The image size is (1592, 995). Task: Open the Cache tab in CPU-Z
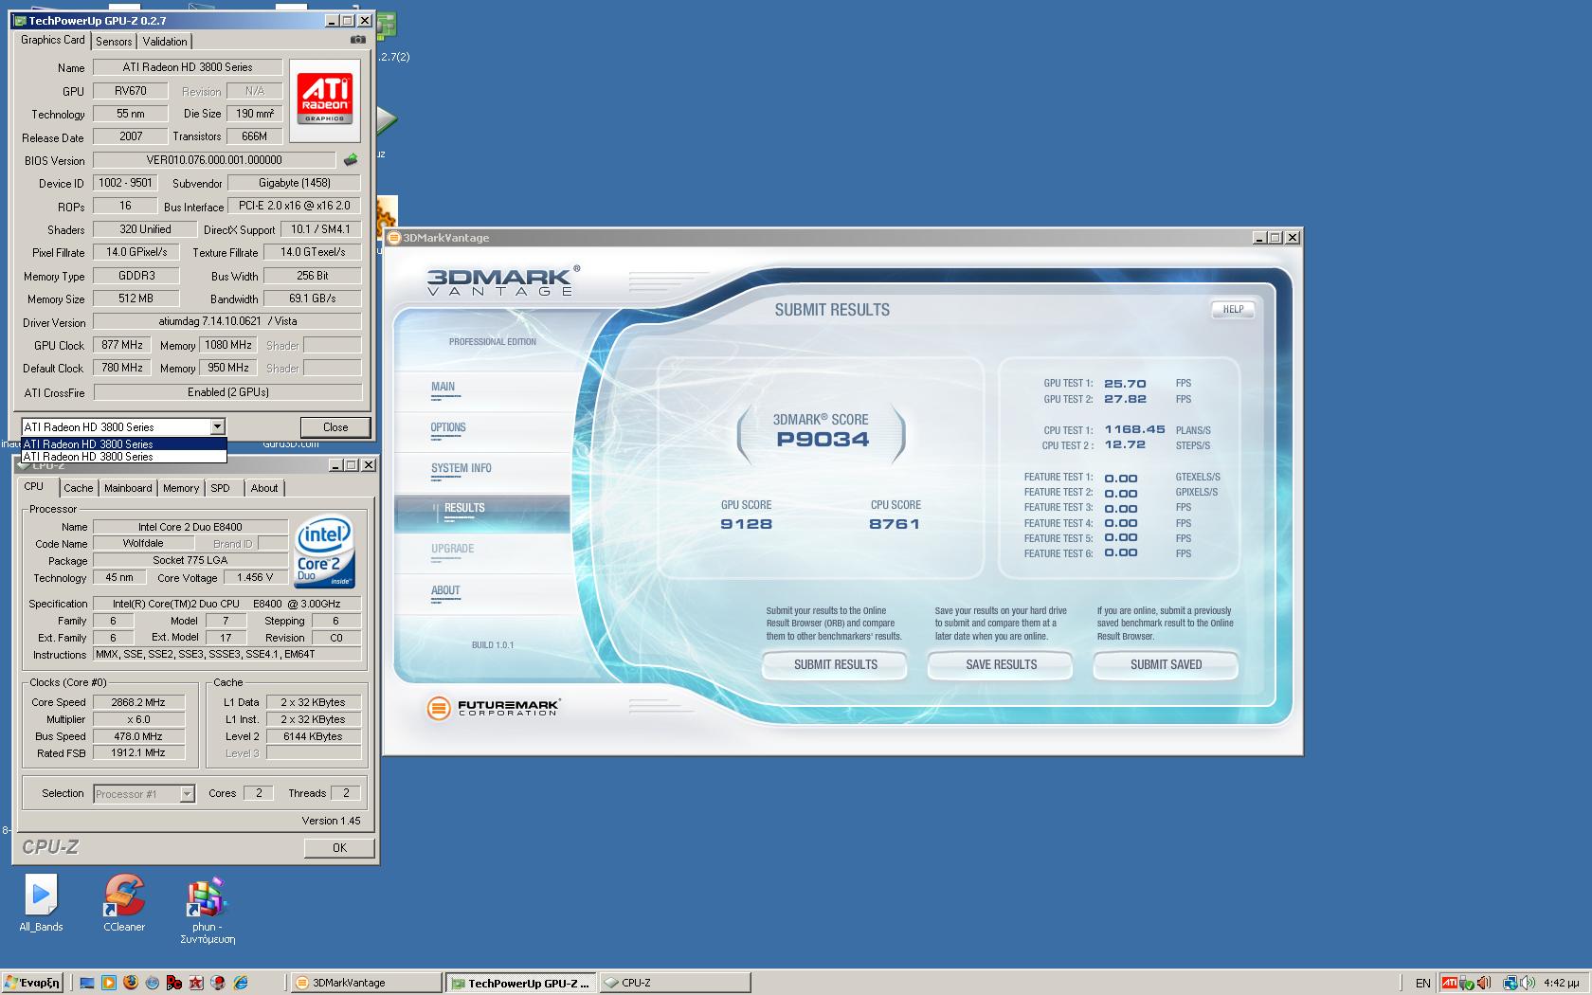pos(78,488)
